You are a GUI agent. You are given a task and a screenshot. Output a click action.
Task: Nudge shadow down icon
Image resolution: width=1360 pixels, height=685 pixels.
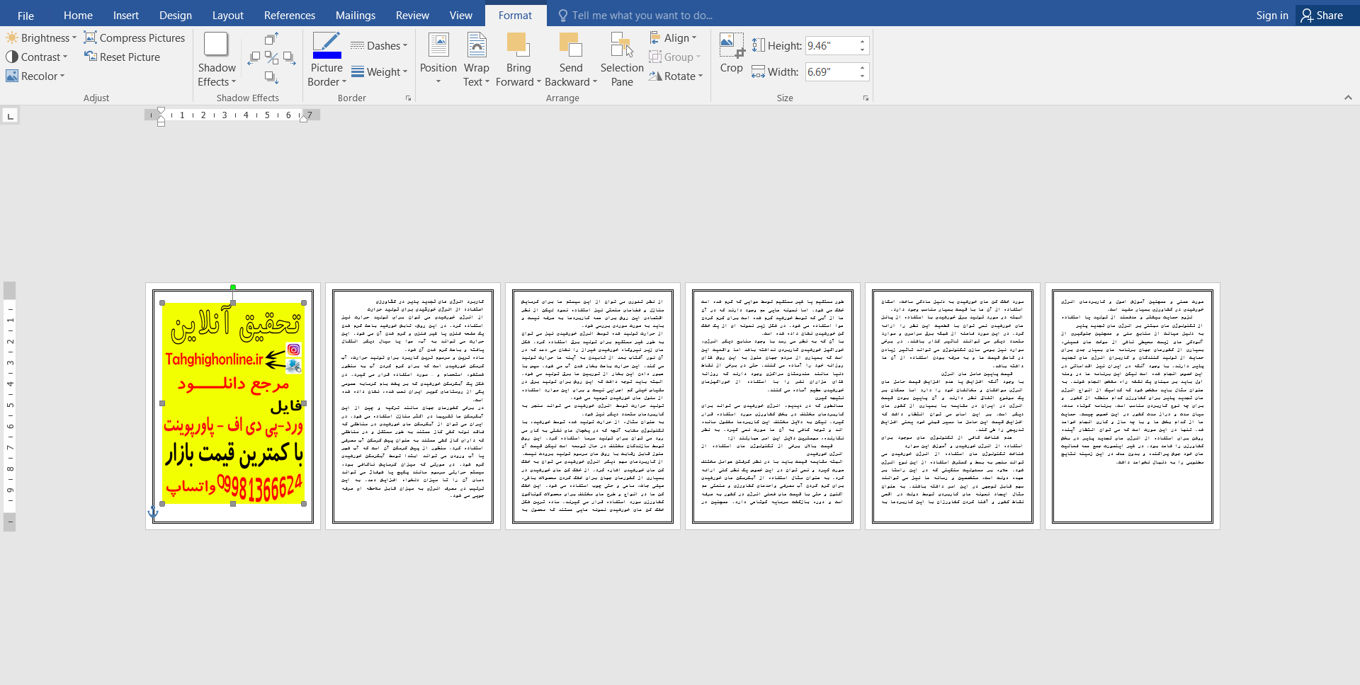[271, 77]
